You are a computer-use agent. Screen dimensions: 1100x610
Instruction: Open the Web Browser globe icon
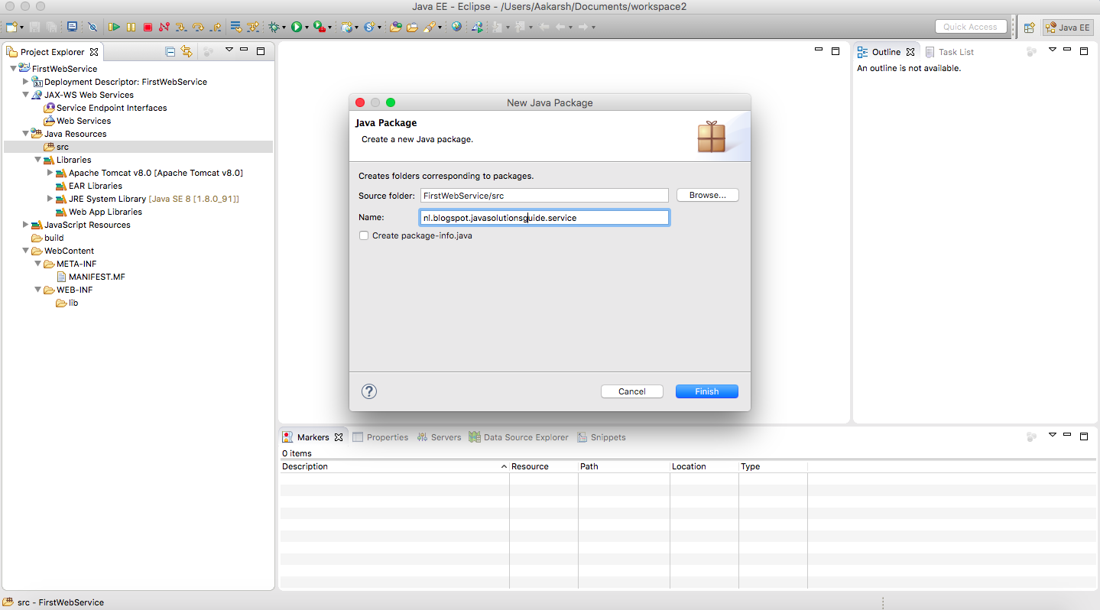456,27
